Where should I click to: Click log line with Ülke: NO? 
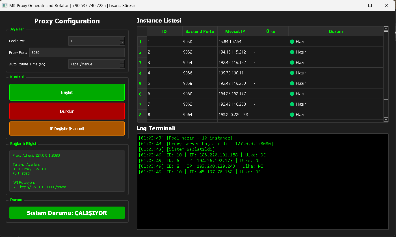201,166
